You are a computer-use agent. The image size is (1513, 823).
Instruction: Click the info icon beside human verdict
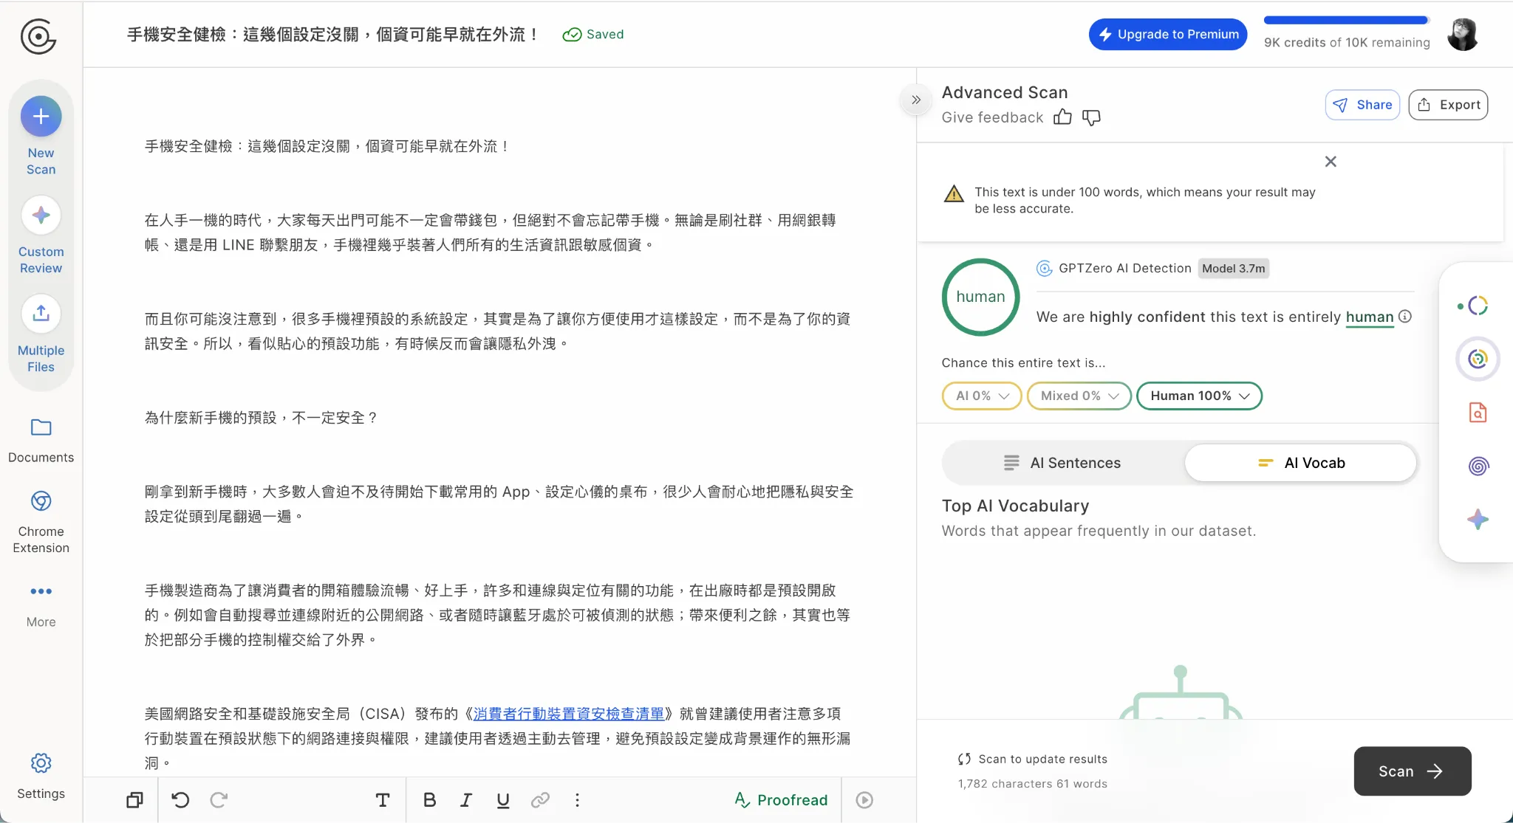1405,317
